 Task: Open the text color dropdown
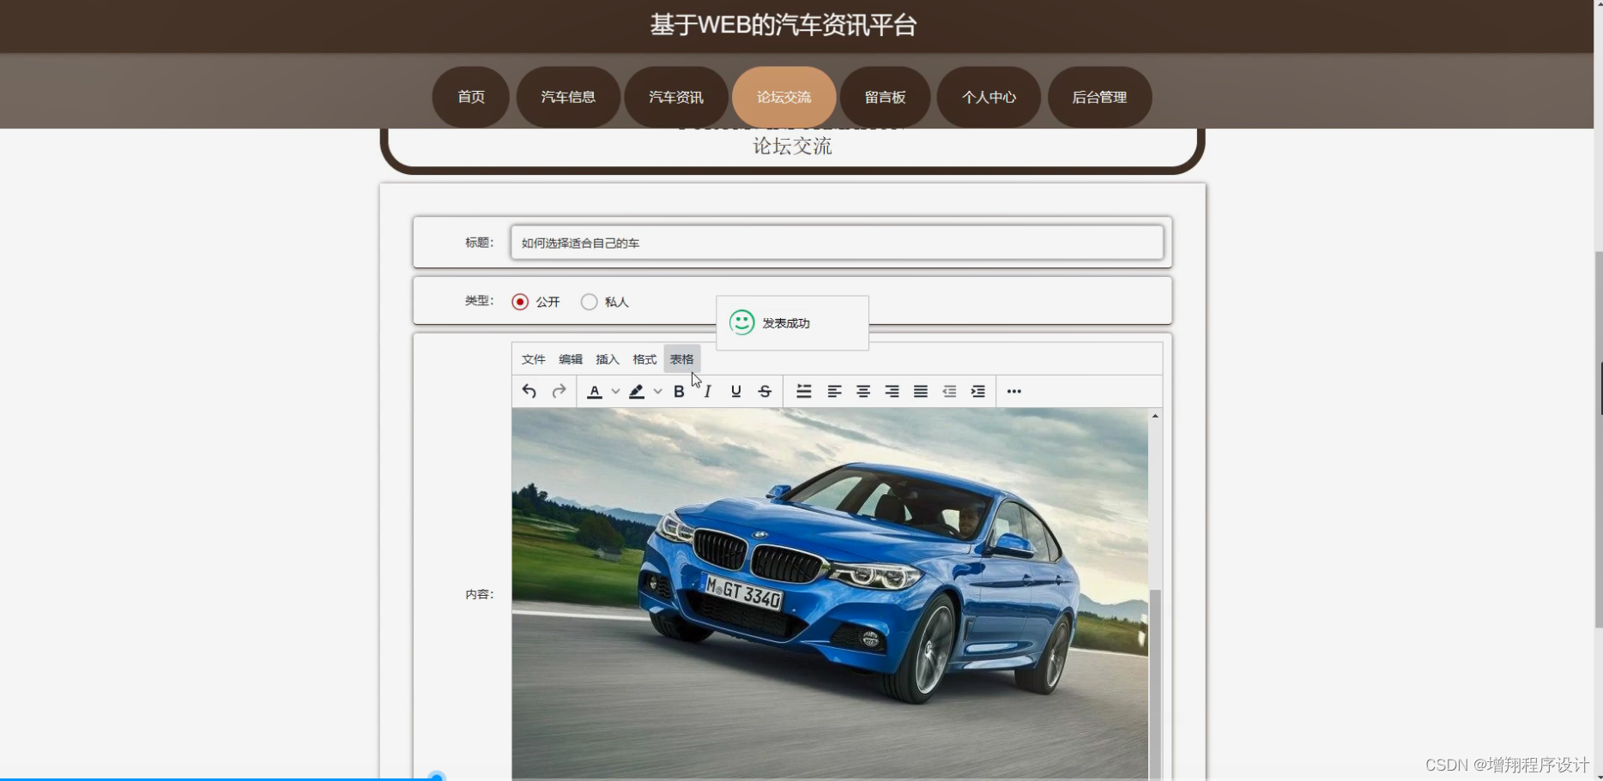[615, 391]
